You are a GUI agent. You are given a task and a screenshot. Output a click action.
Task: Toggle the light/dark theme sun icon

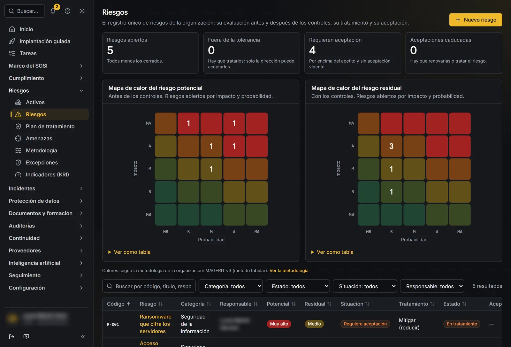82,11
